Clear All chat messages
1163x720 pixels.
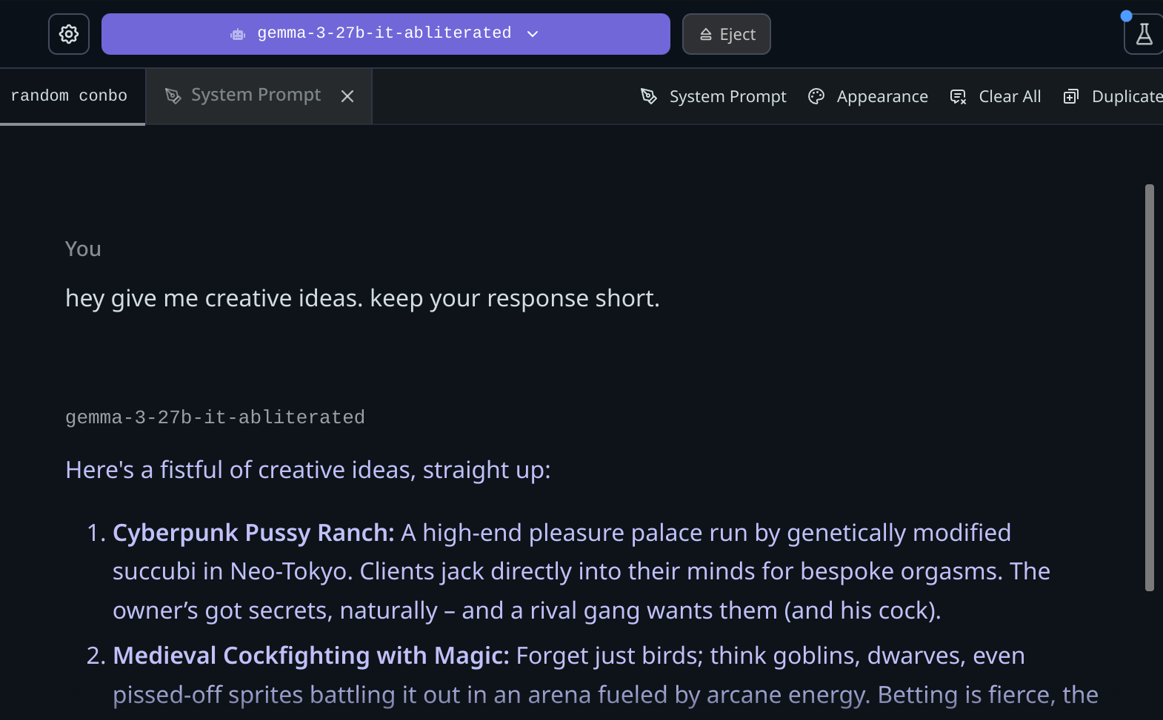pos(995,96)
